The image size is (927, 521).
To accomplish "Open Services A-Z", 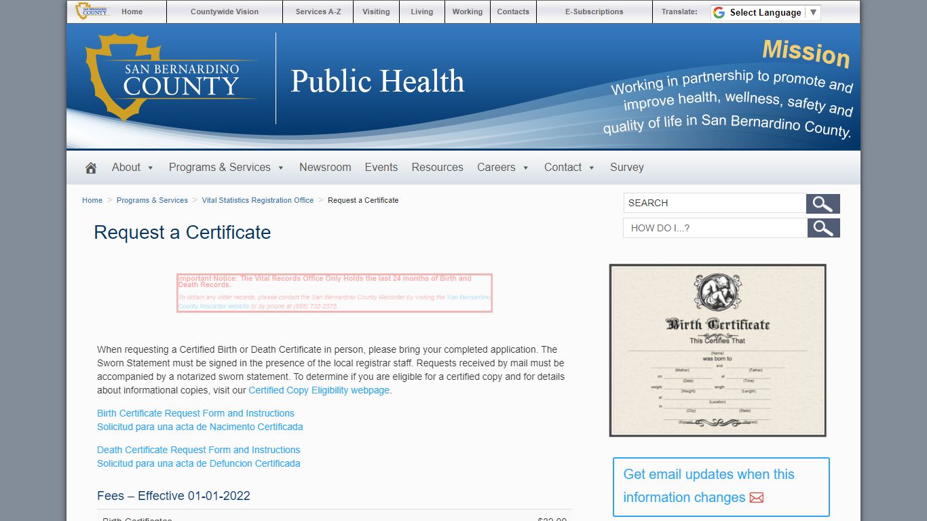I will click(318, 12).
